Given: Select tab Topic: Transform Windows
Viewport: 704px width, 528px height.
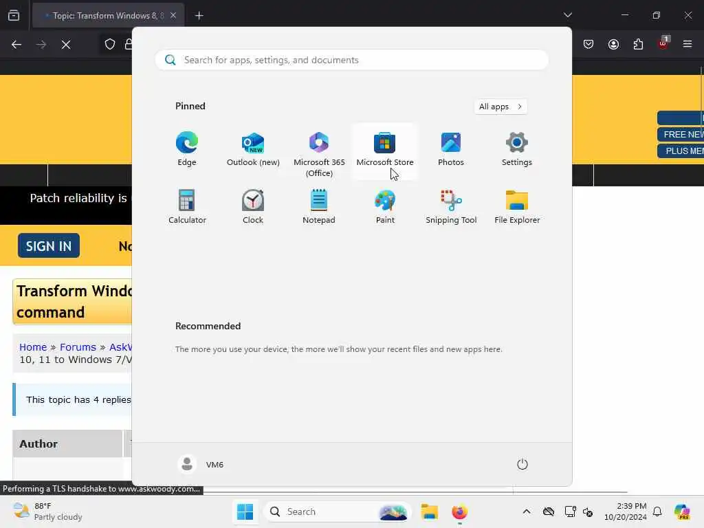Looking at the screenshot, I should point(108,16).
